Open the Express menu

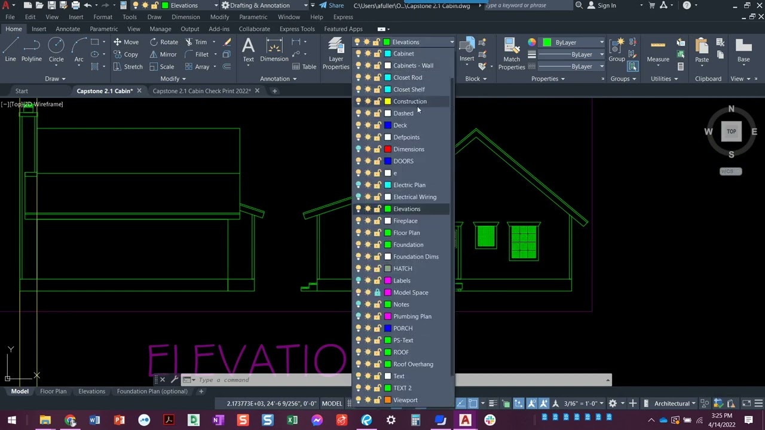click(343, 17)
